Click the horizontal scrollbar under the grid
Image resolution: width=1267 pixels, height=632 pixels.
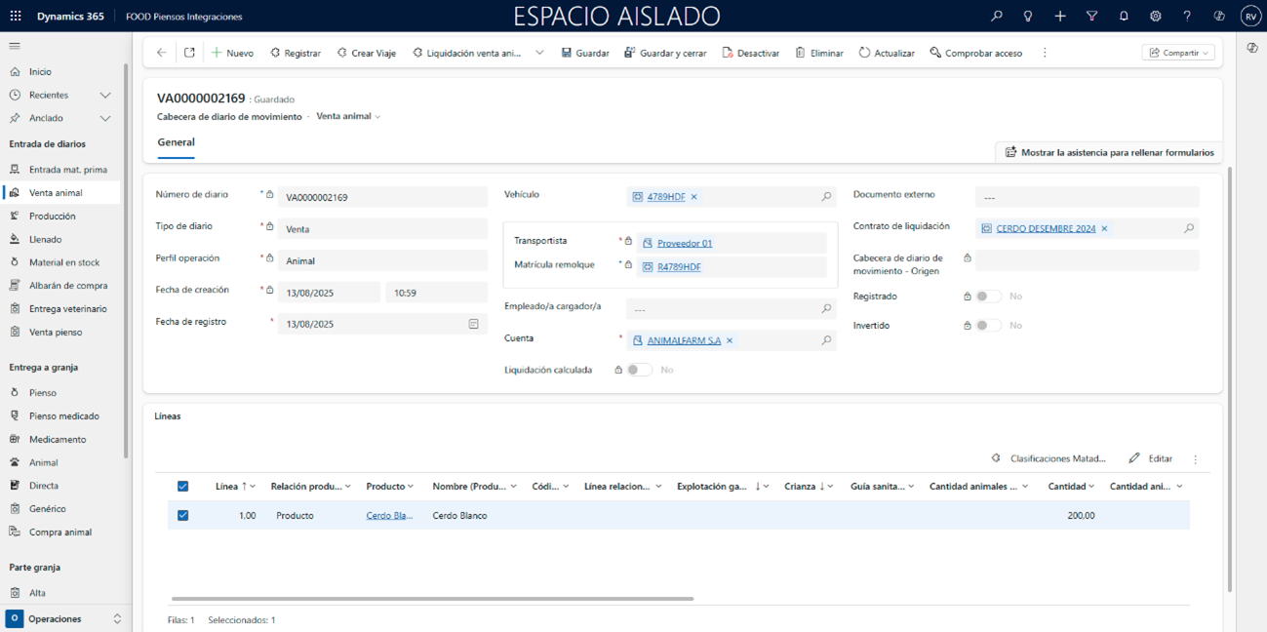point(432,599)
